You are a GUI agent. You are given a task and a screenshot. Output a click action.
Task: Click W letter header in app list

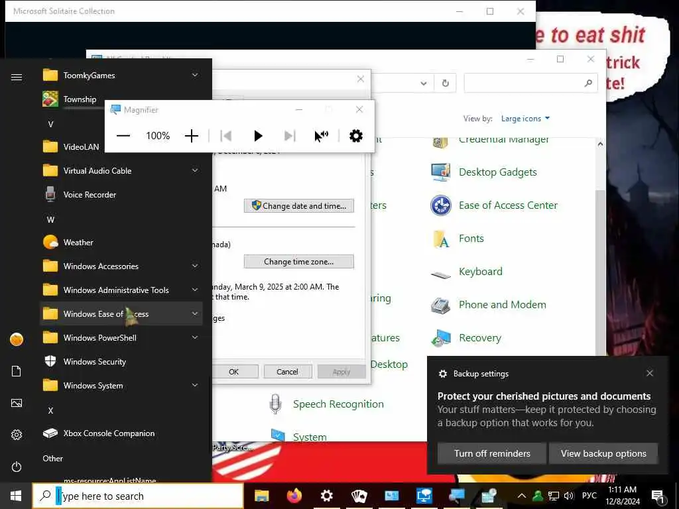tap(50, 220)
